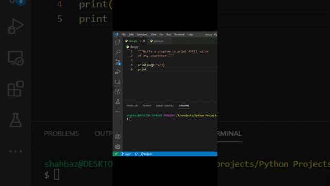Image resolution: width=330 pixels, height=186 pixels.
Task: Click the green remote window indicator
Action: click(x=116, y=154)
